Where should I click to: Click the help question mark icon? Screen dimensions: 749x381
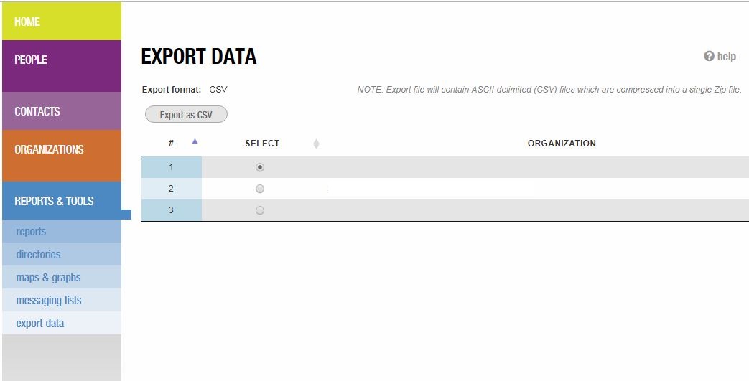pos(709,57)
